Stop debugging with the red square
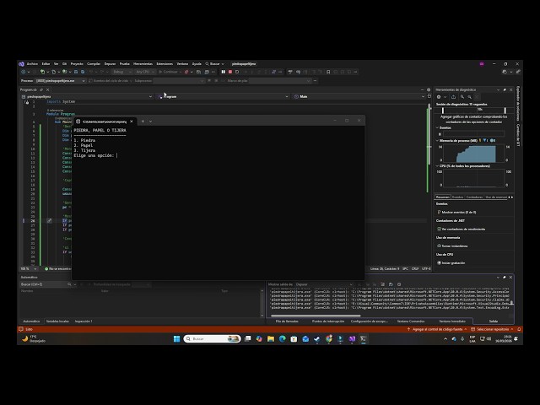The height and width of the screenshot is (405, 540). [230, 72]
